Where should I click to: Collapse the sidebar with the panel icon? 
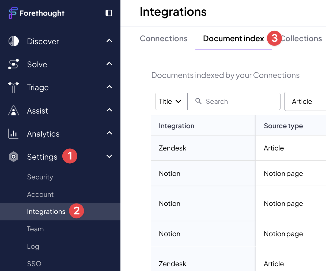tap(109, 13)
